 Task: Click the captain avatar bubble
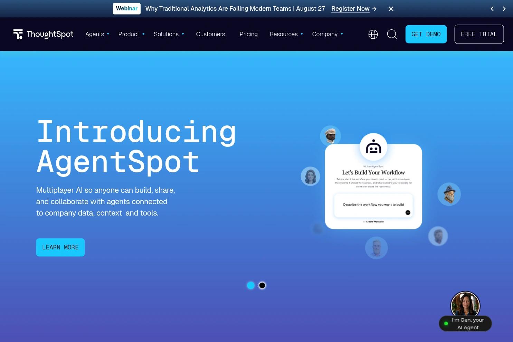pyautogui.click(x=331, y=136)
